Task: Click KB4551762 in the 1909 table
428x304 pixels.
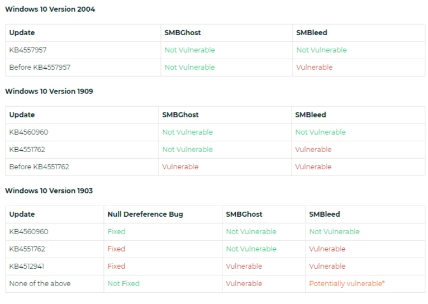Action: (27, 149)
